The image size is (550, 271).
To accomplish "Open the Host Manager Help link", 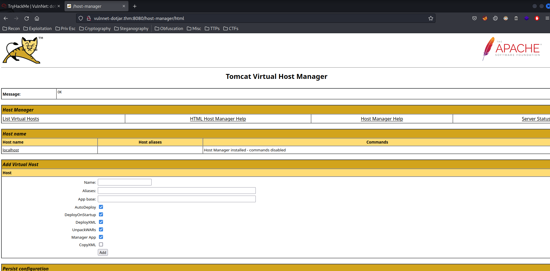I will pos(382,119).
